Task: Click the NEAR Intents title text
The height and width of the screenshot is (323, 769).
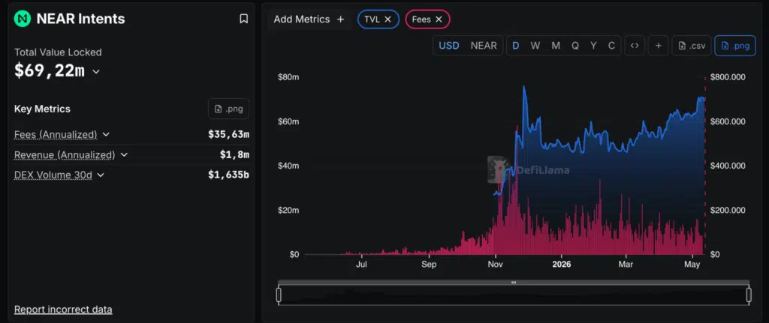Action: point(81,19)
